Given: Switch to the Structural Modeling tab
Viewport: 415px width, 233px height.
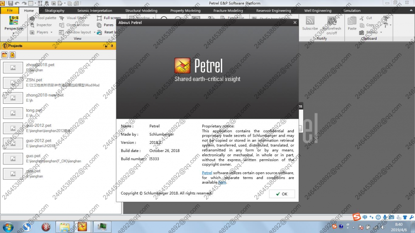Looking at the screenshot, I should pos(141,11).
